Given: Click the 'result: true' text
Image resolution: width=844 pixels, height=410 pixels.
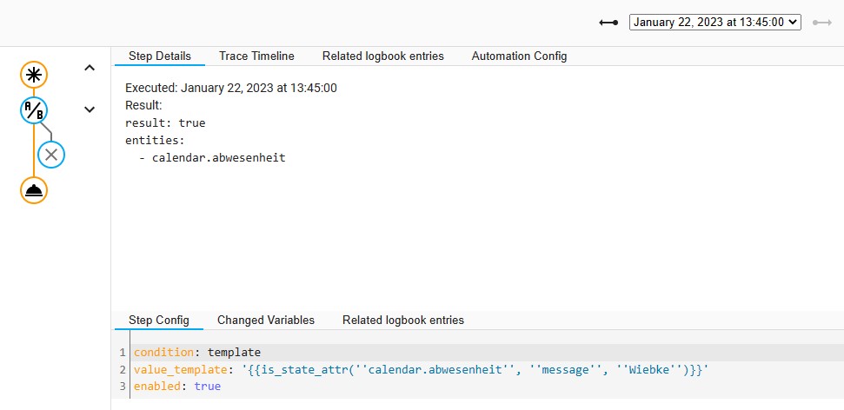Looking at the screenshot, I should click(x=165, y=123).
